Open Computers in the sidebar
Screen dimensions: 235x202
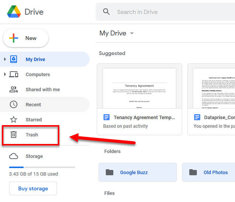point(45,74)
